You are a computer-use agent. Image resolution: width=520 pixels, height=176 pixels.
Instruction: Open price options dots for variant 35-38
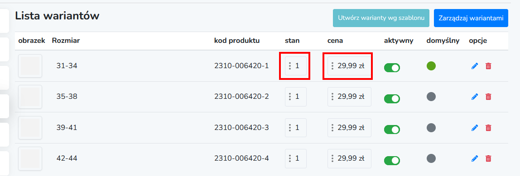click(332, 97)
